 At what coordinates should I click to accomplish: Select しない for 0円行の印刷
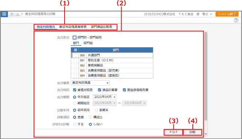pos(91,124)
